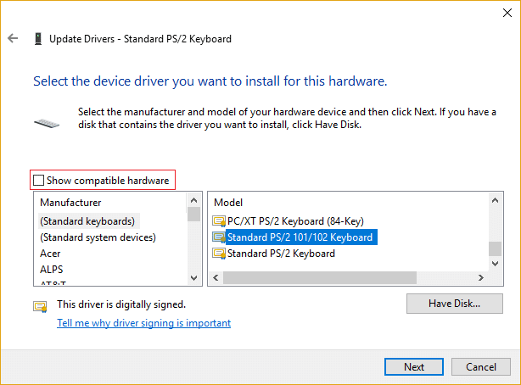Click the digitally signed certificate icon
Image resolution: width=521 pixels, height=385 pixels.
40,306
